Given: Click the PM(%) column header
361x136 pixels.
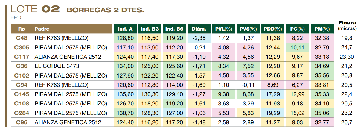Looking at the screenshot, I should click(322, 29).
